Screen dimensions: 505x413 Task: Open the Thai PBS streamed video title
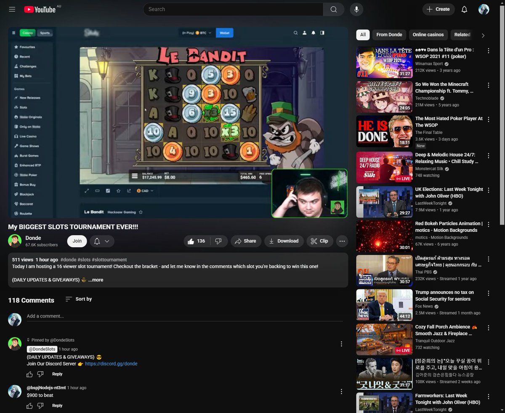point(449,261)
